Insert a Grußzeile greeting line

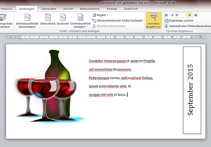coord(63,17)
